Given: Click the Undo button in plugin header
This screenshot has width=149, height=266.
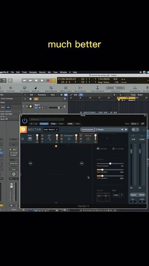Looking at the screenshot, I should tap(70, 124).
